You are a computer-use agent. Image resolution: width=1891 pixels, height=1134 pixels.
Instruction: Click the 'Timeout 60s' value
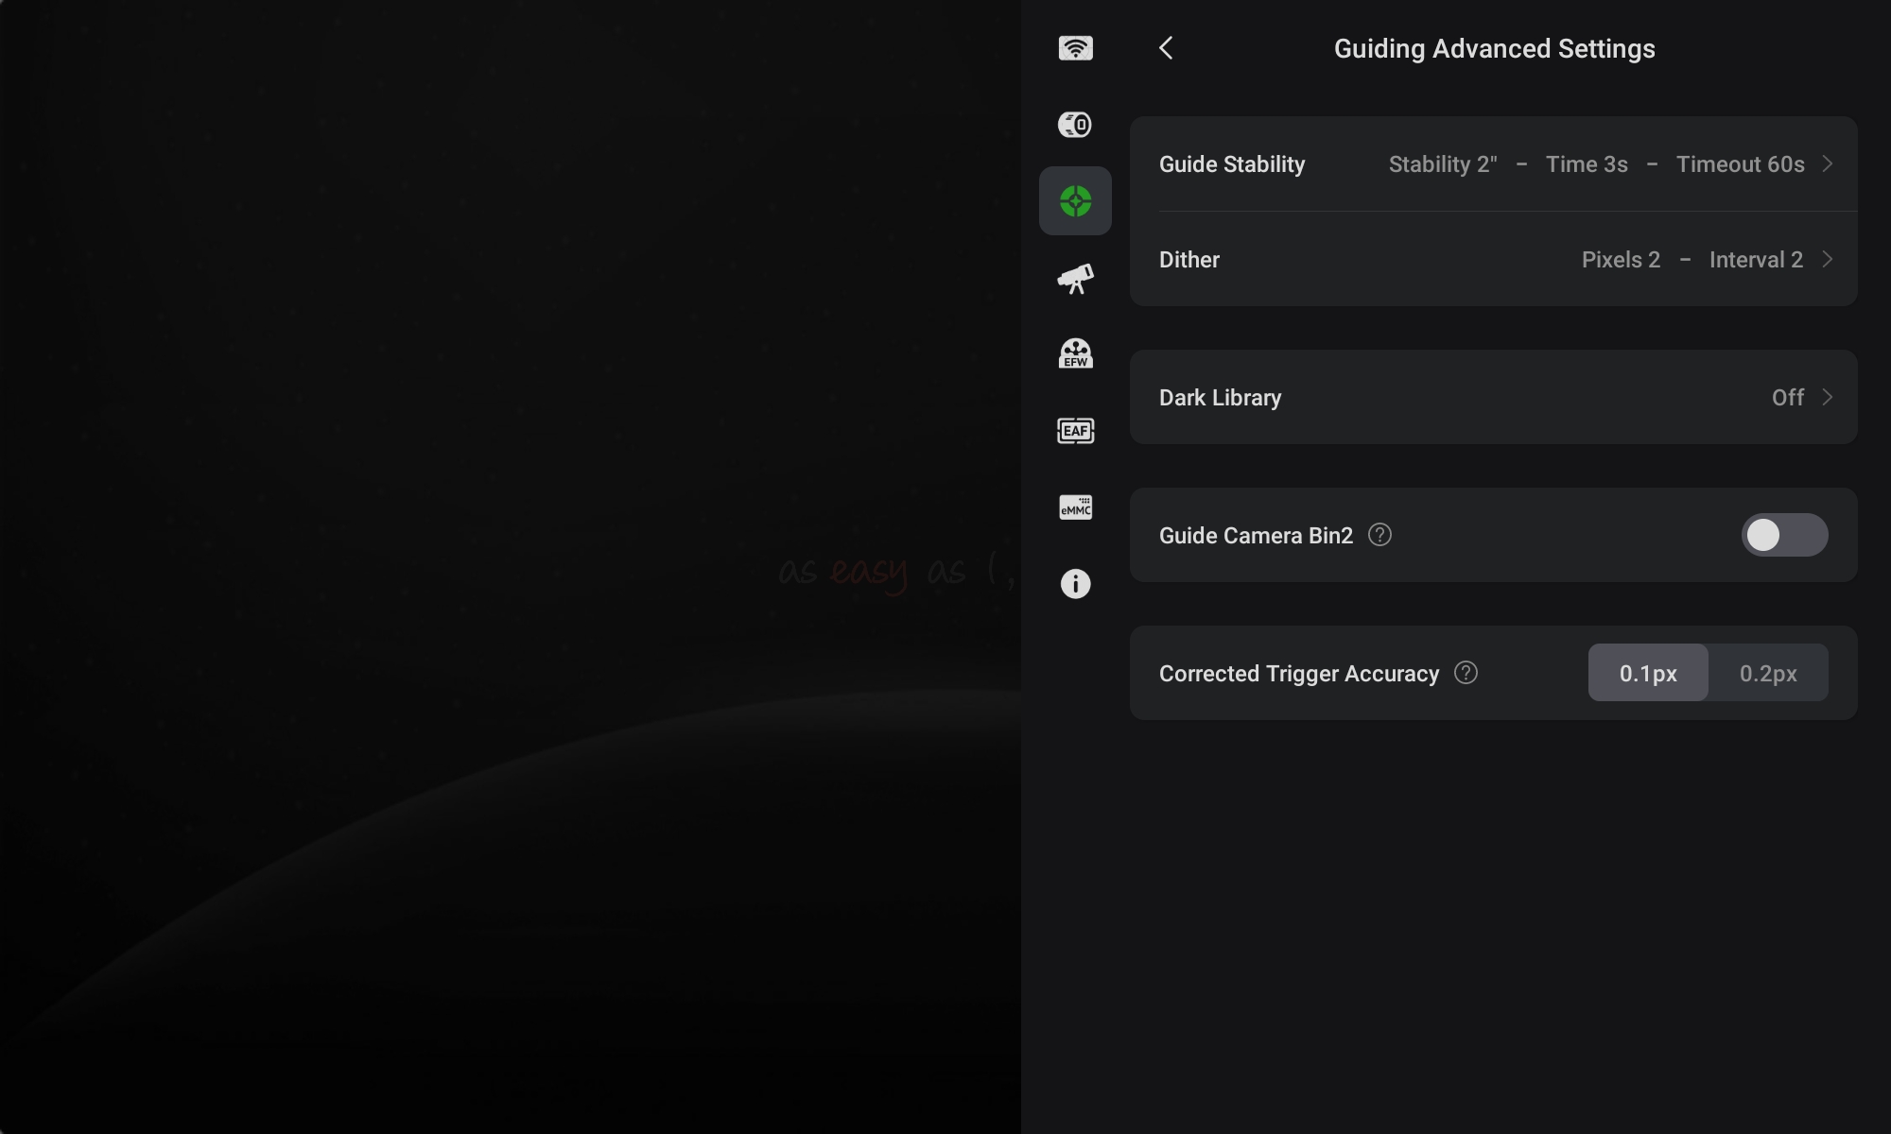pyautogui.click(x=1740, y=164)
